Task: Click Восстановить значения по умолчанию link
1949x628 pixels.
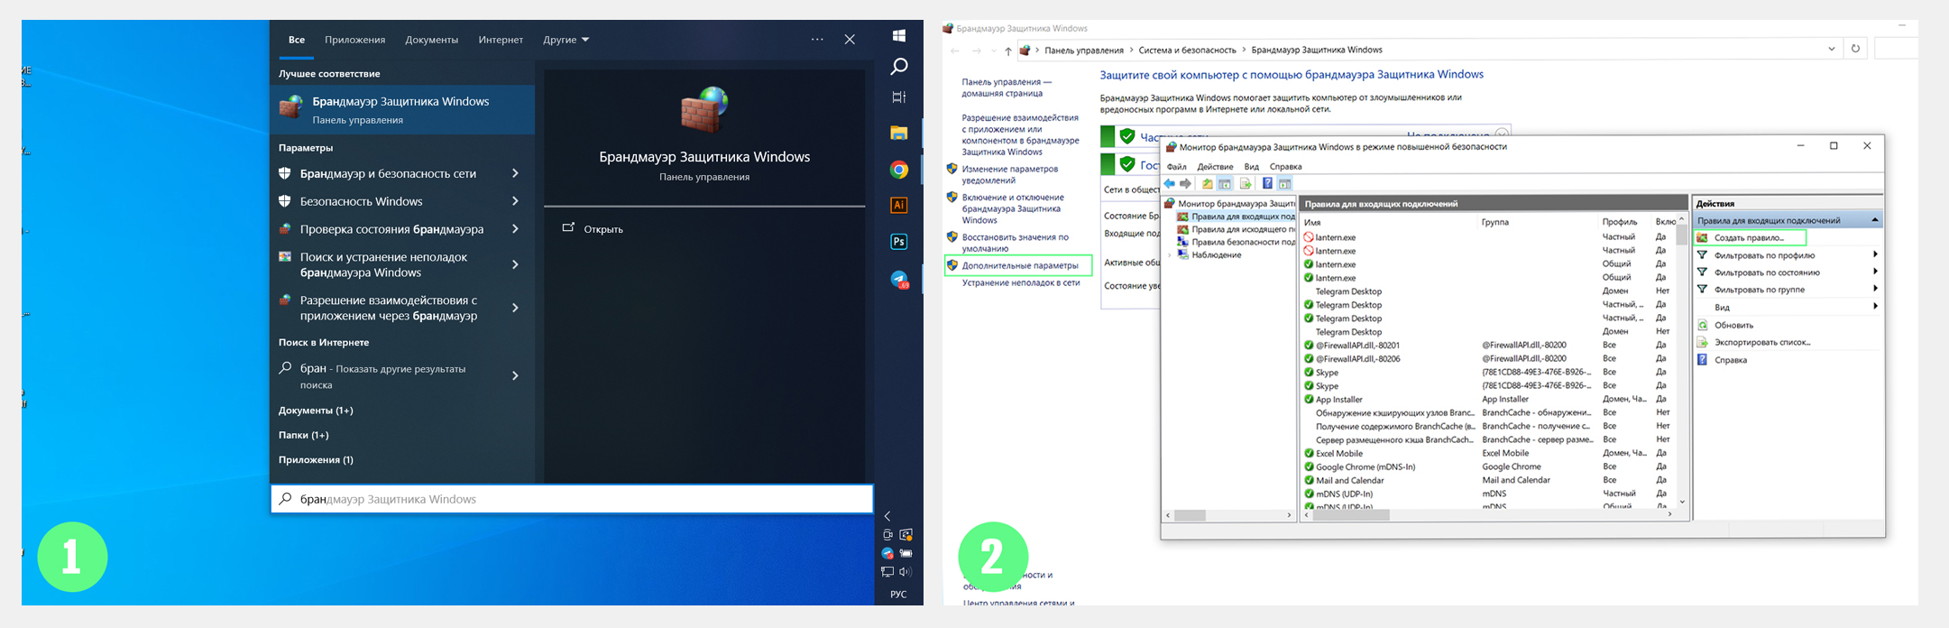Action: (x=1015, y=243)
